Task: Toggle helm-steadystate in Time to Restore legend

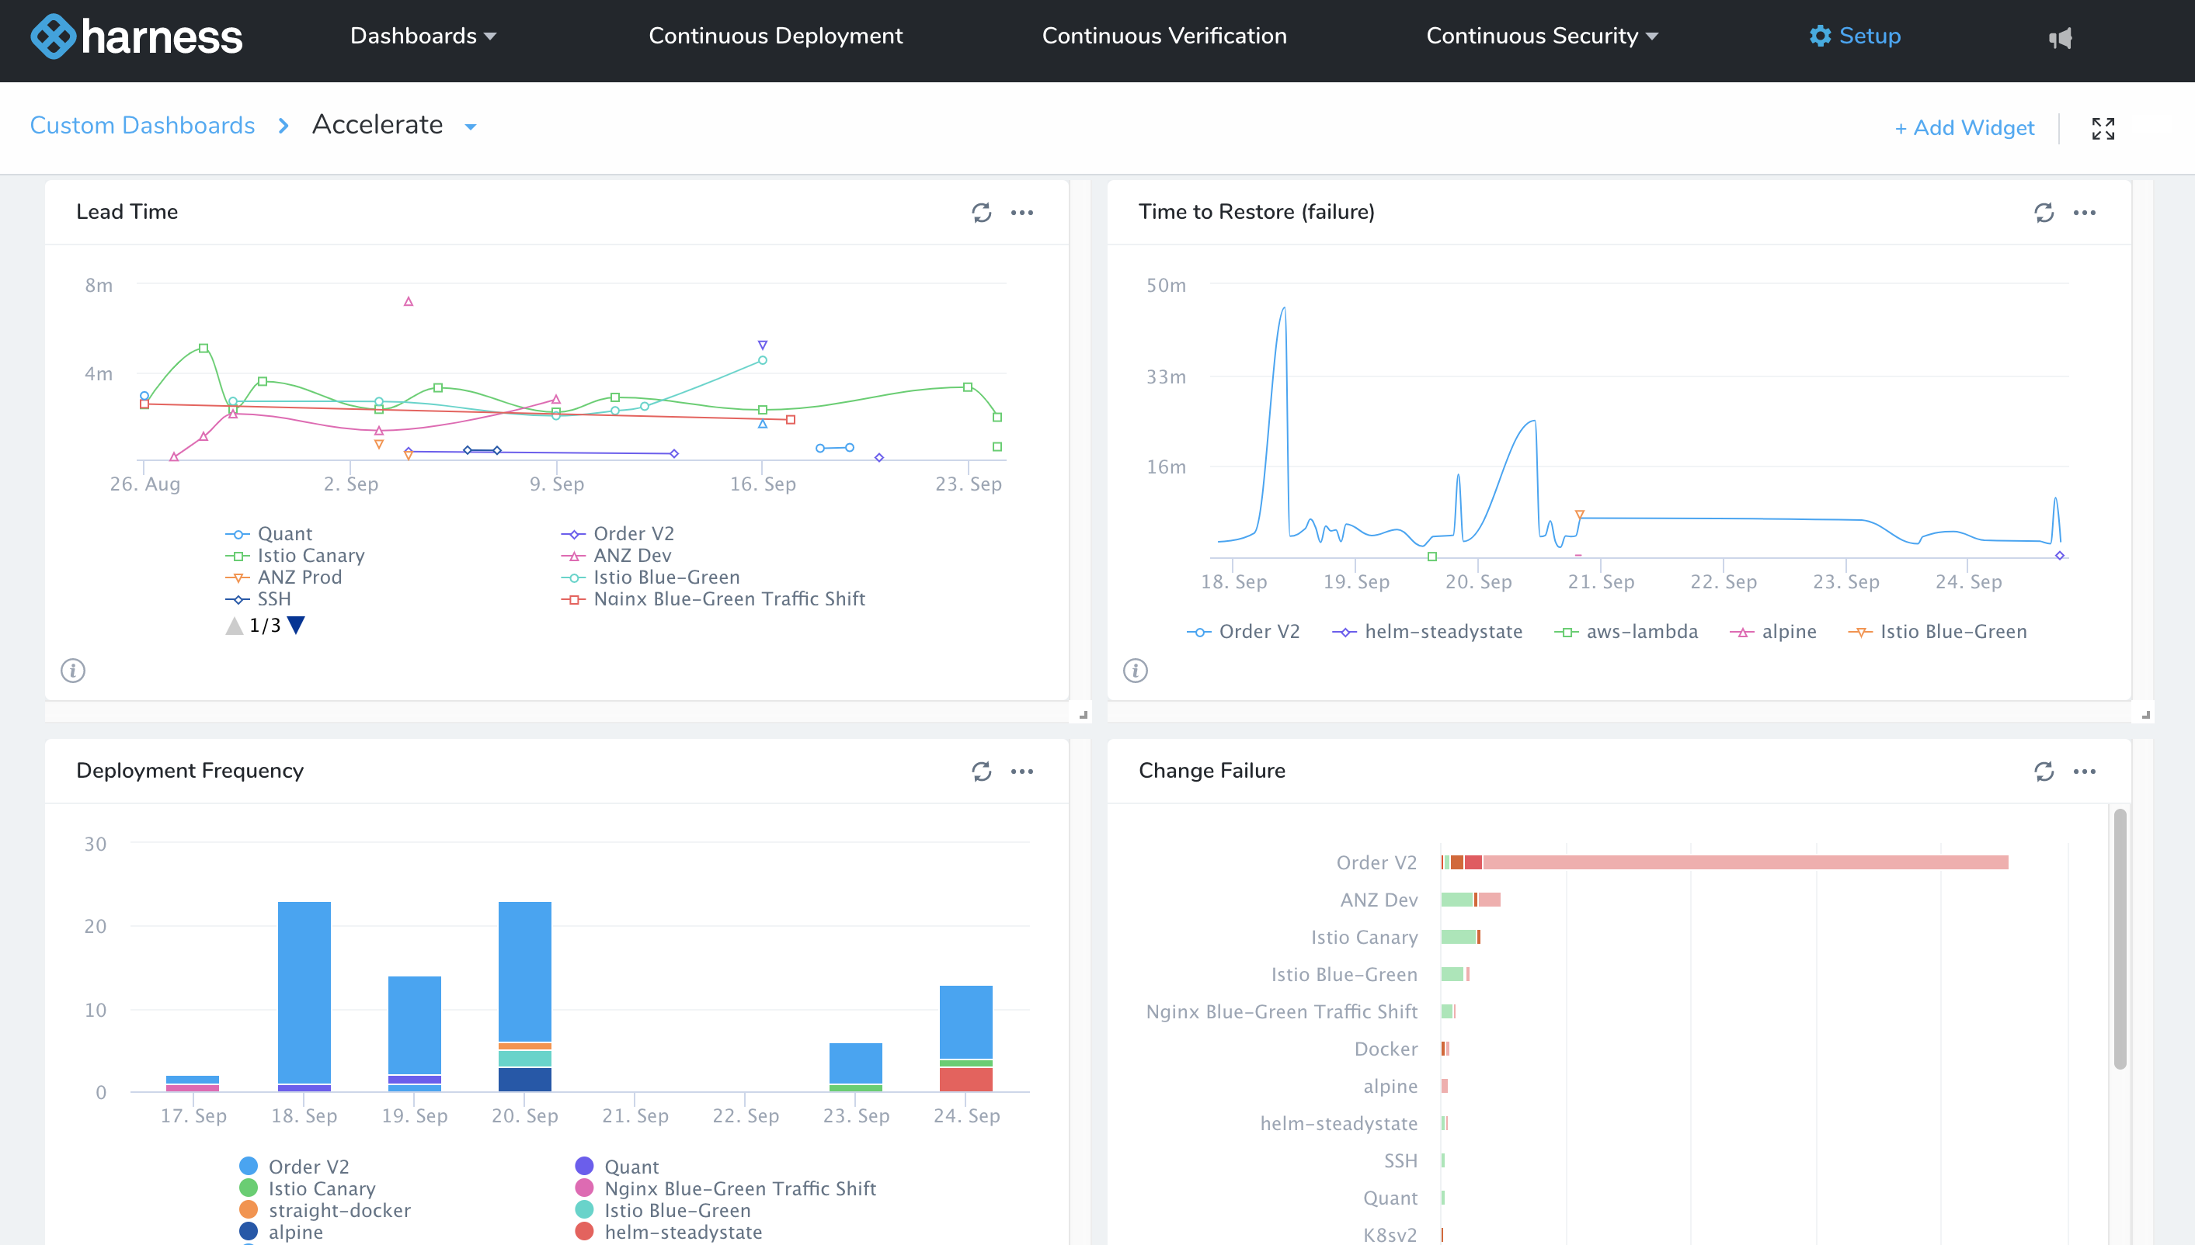Action: (x=1427, y=632)
